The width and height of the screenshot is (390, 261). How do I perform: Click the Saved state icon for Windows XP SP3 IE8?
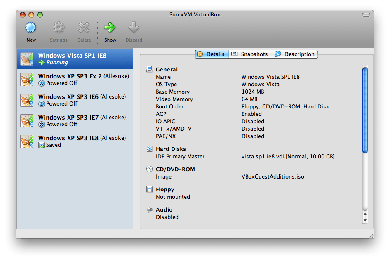tap(42, 145)
